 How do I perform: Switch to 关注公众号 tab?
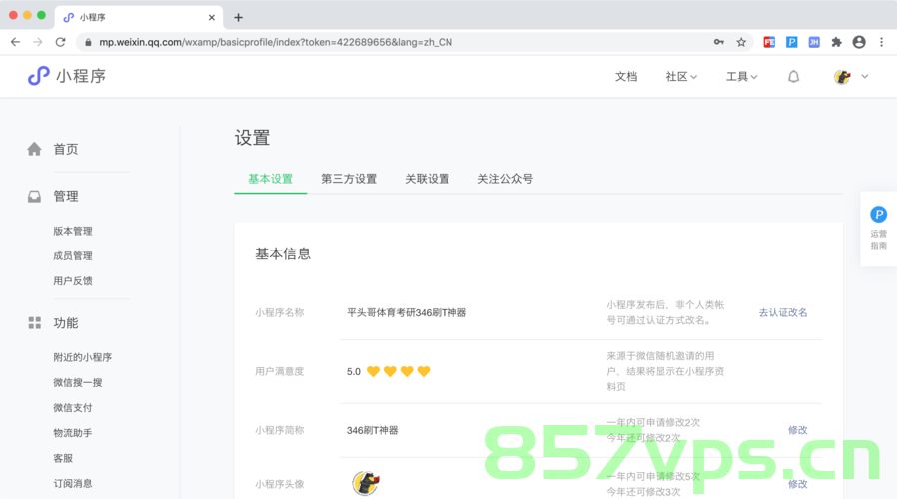click(505, 179)
